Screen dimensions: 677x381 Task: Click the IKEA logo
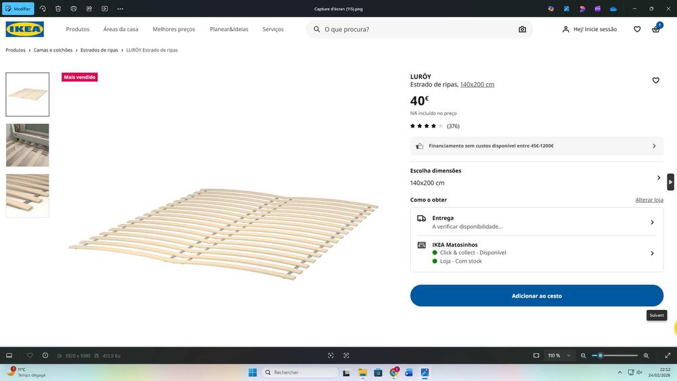point(24,29)
